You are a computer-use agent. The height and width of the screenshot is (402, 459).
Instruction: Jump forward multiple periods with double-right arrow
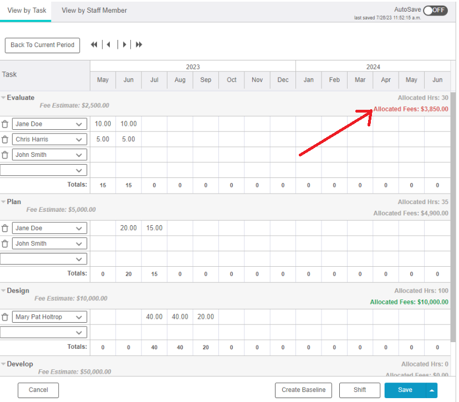click(x=139, y=45)
